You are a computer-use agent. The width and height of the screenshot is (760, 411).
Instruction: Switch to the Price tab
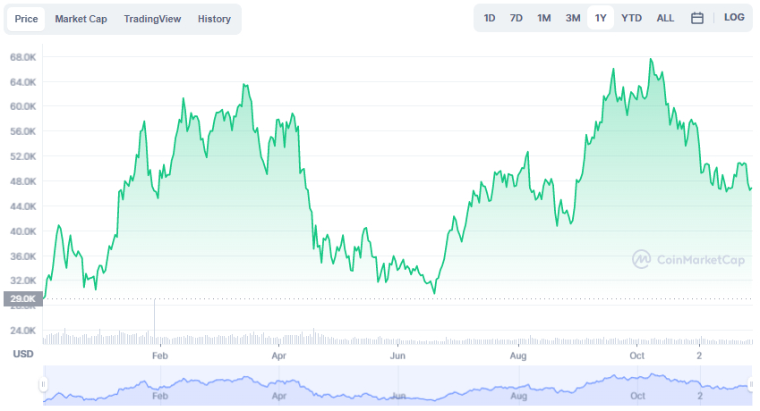(x=26, y=19)
